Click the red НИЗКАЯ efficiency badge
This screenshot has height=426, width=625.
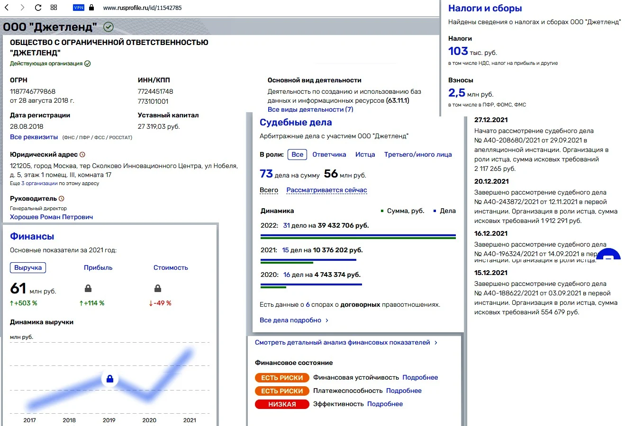[282, 404]
